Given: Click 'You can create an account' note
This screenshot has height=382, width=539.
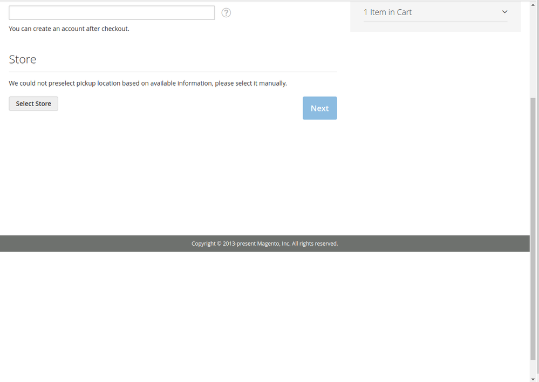Looking at the screenshot, I should 69,29.
